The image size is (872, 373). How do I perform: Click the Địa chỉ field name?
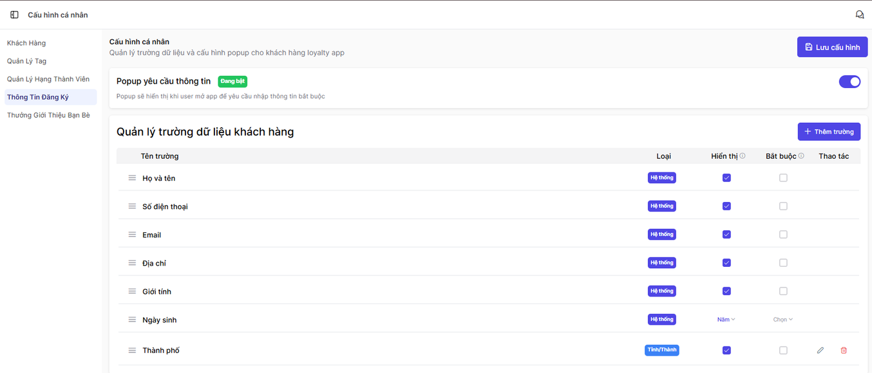pos(155,263)
